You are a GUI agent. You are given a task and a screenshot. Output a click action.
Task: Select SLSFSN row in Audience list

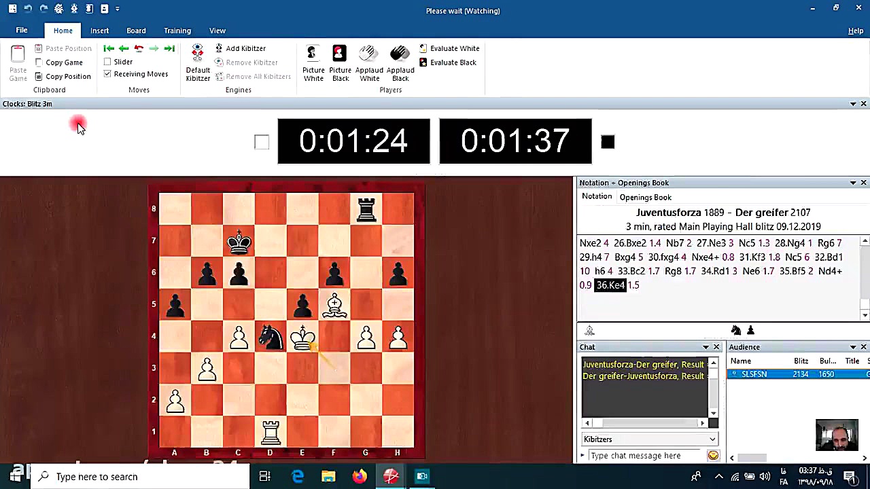[798, 374]
